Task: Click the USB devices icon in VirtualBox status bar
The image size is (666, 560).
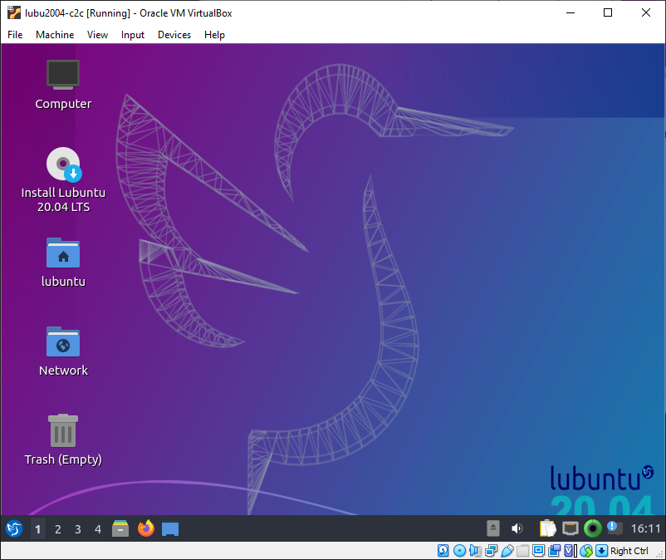Action: pos(507,551)
